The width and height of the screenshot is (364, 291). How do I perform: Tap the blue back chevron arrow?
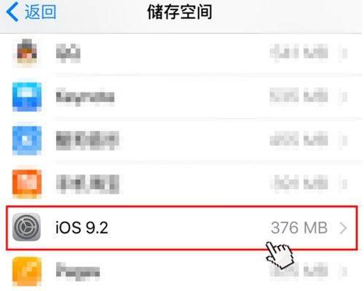(x=12, y=12)
